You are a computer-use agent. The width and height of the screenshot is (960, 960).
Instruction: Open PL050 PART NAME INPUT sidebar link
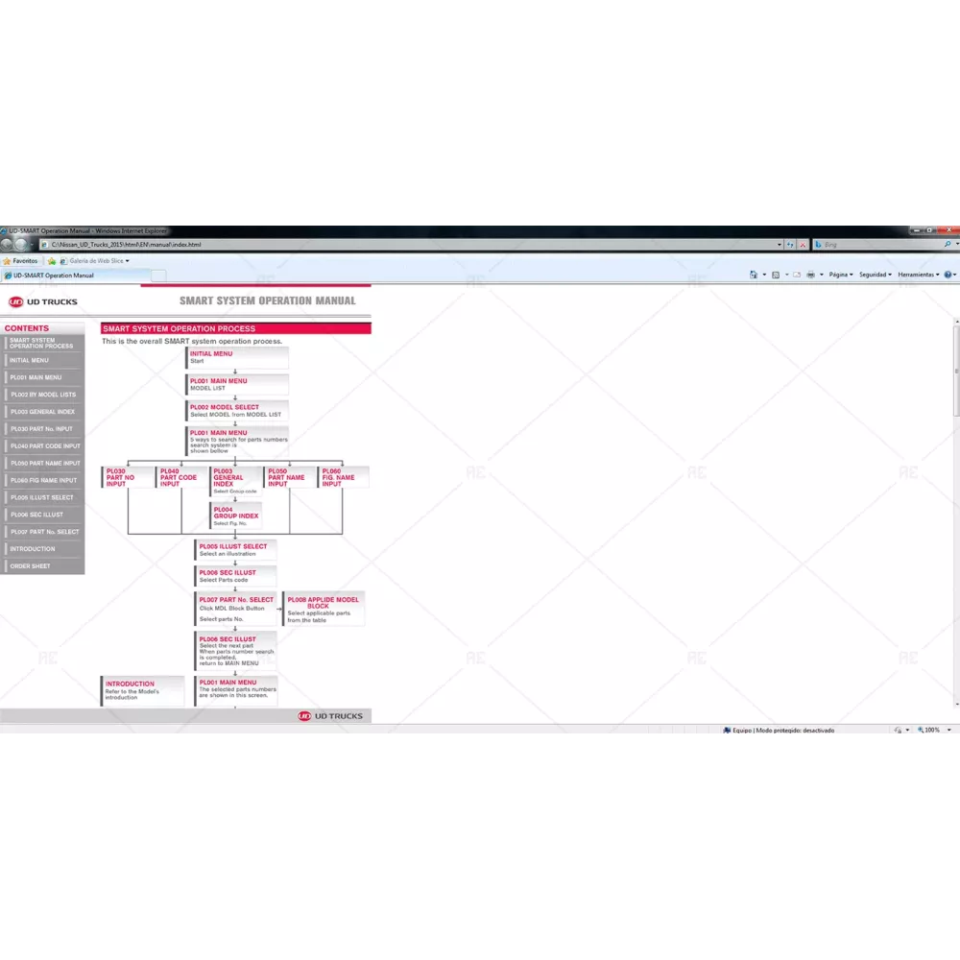pos(43,463)
